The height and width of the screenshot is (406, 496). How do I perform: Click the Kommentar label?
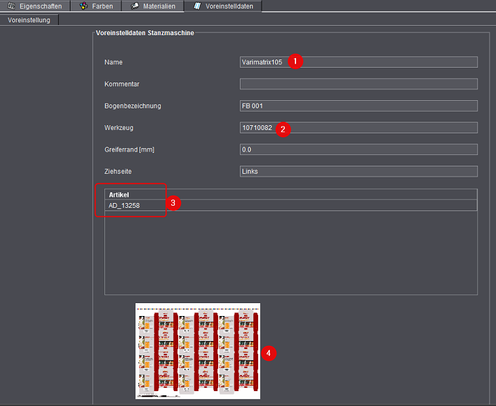[122, 84]
